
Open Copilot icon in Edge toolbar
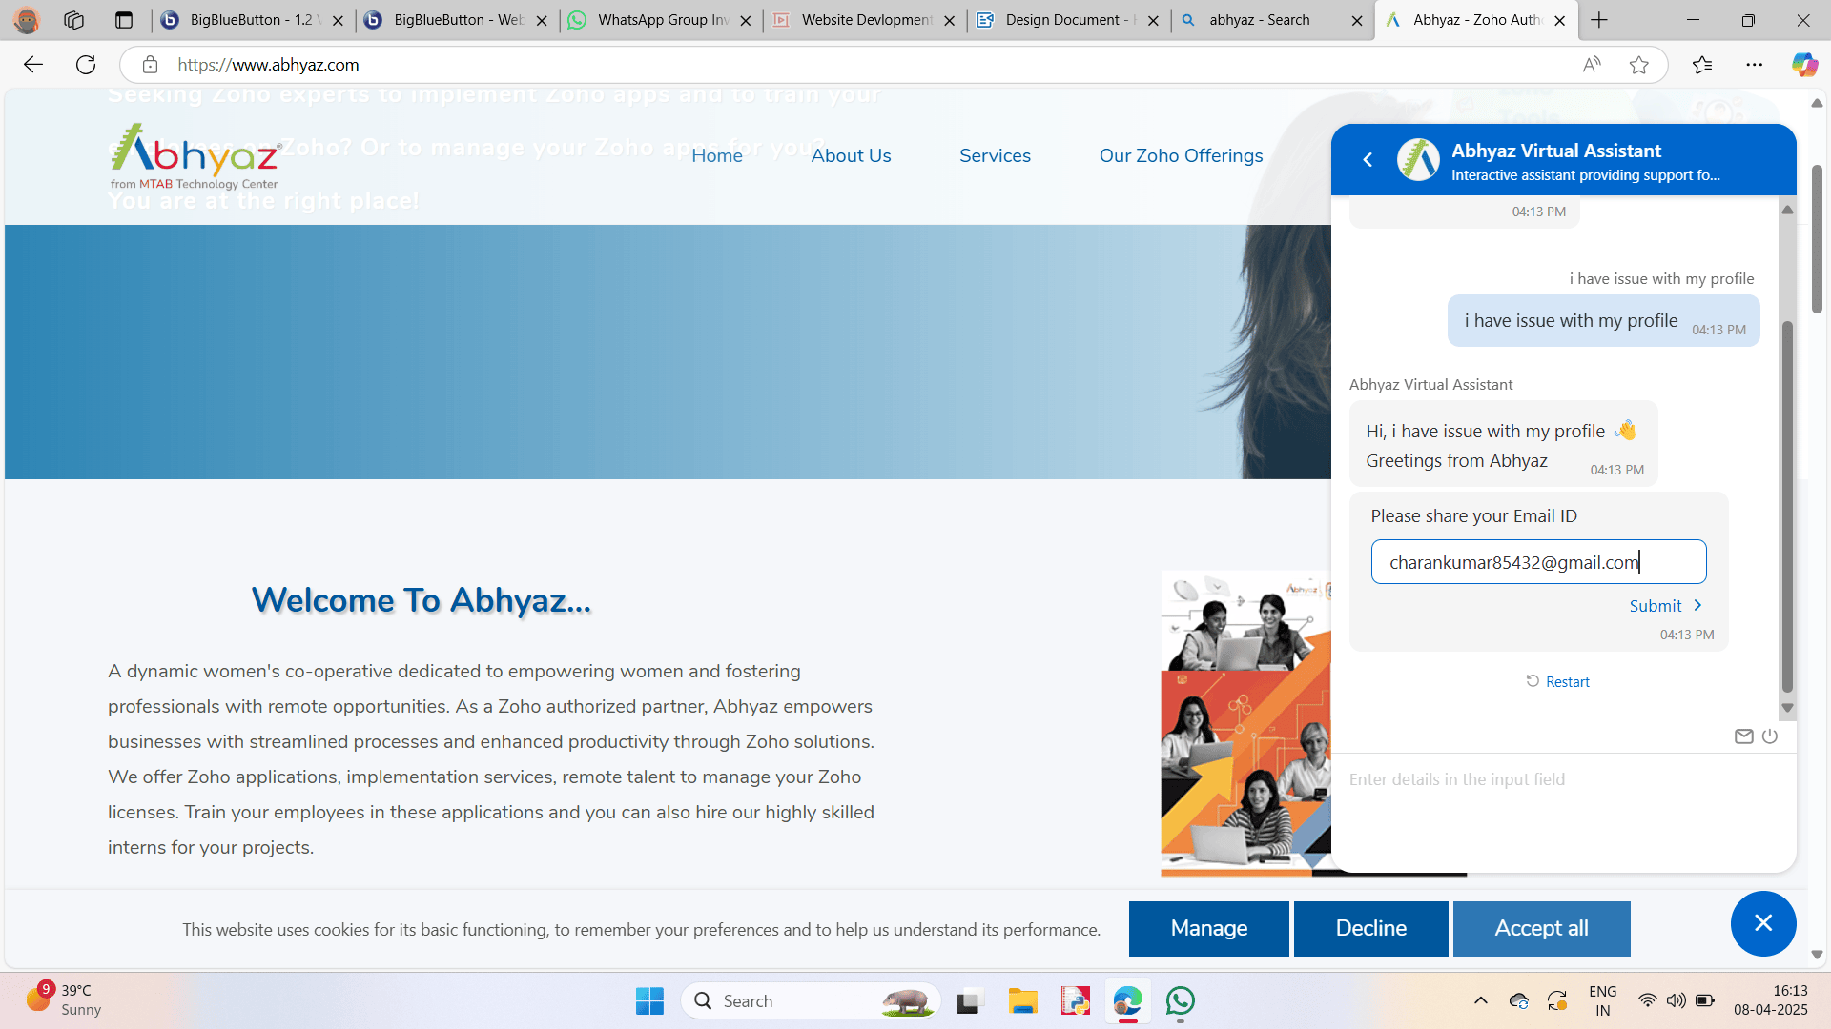pyautogui.click(x=1804, y=65)
